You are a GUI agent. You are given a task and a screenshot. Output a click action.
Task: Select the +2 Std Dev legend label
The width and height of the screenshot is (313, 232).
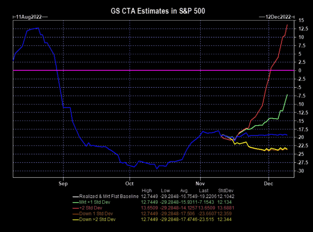91,208
